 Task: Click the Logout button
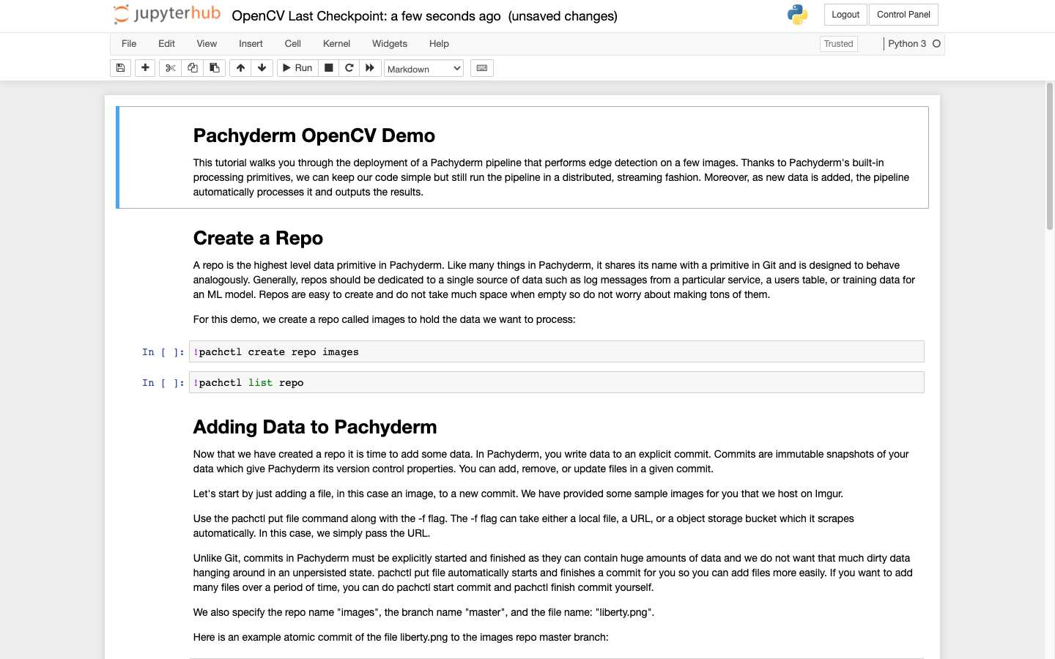click(845, 15)
